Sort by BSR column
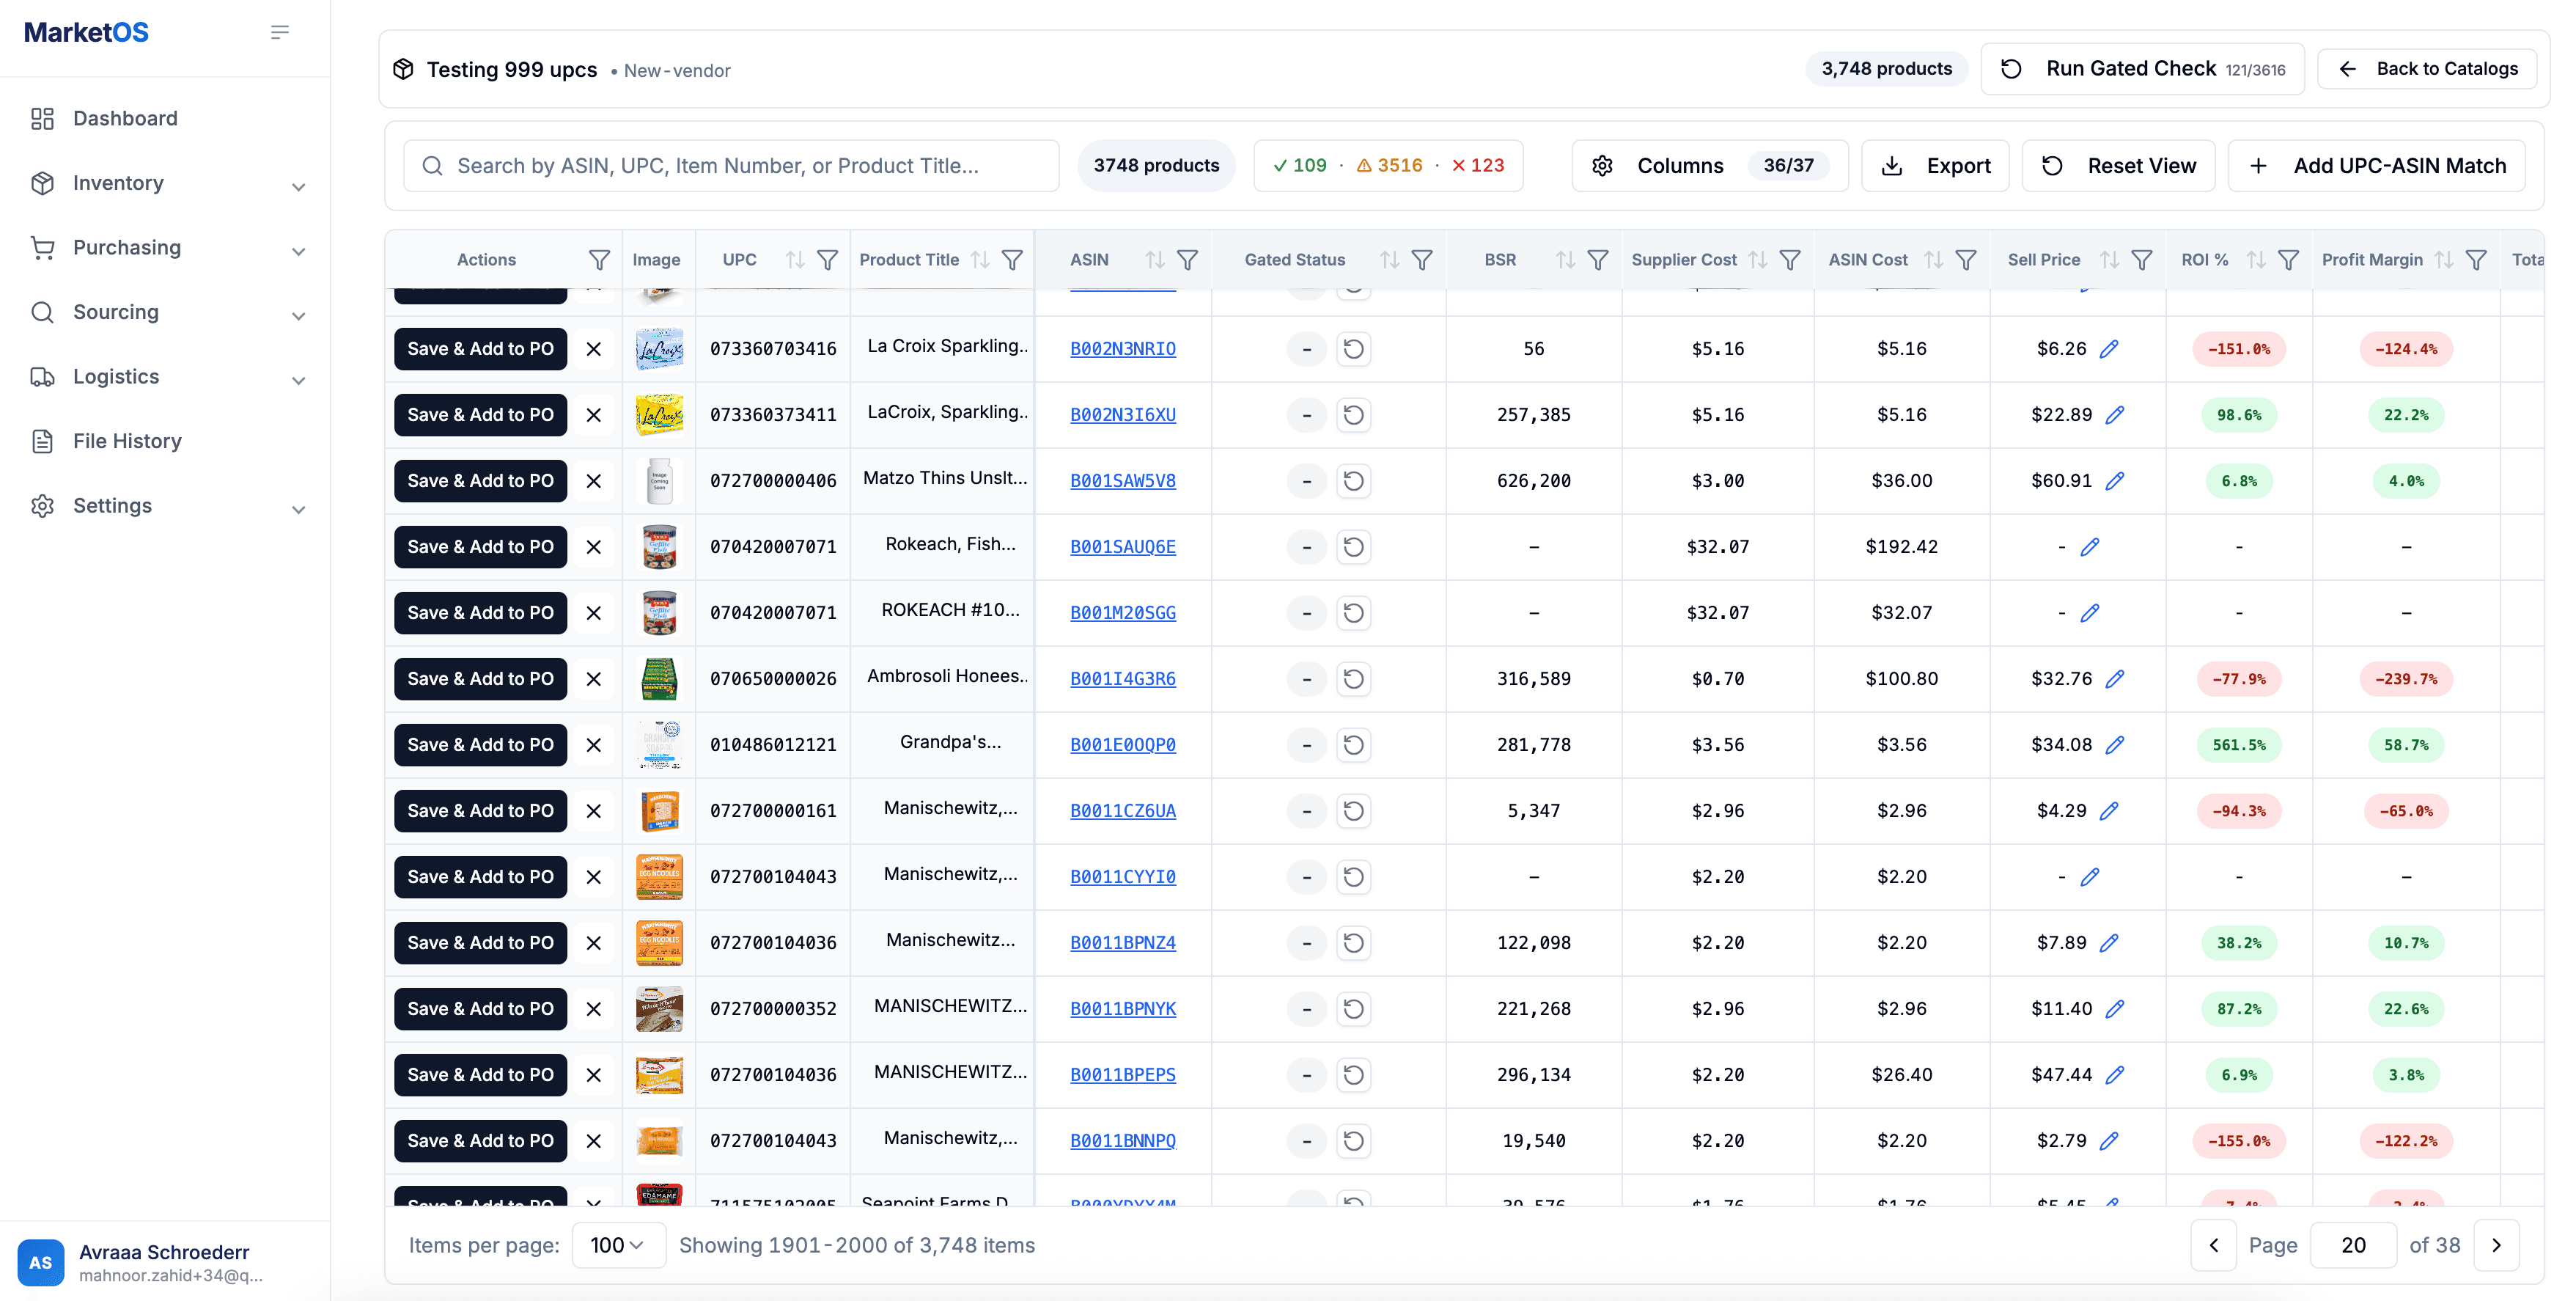This screenshot has height=1301, width=2576. tap(1566, 260)
